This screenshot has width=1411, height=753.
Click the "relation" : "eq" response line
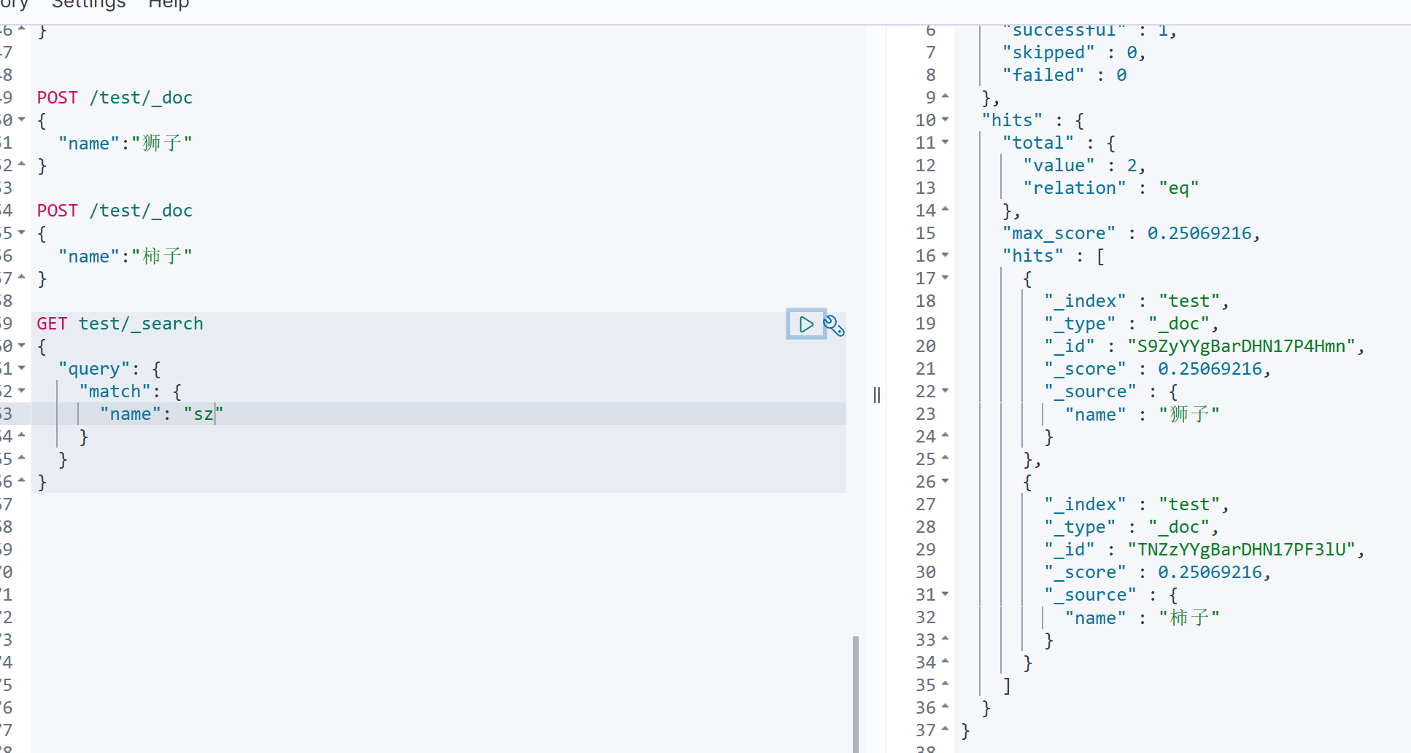click(x=1111, y=188)
